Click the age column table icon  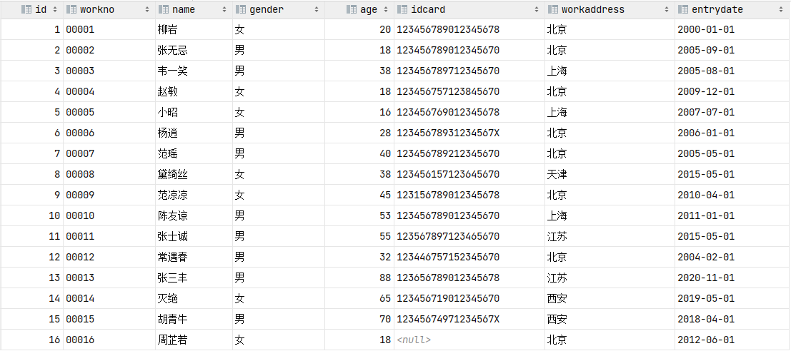click(x=352, y=9)
